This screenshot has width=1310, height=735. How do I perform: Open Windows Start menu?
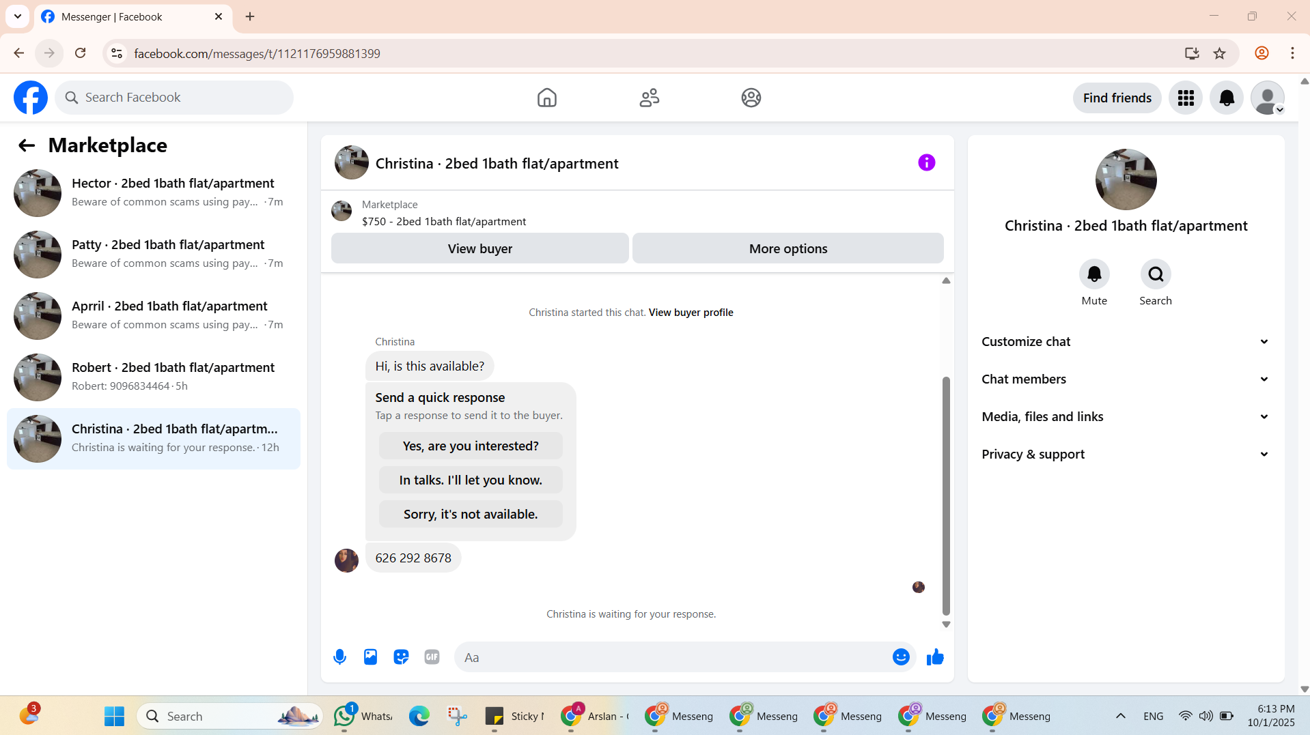point(114,716)
